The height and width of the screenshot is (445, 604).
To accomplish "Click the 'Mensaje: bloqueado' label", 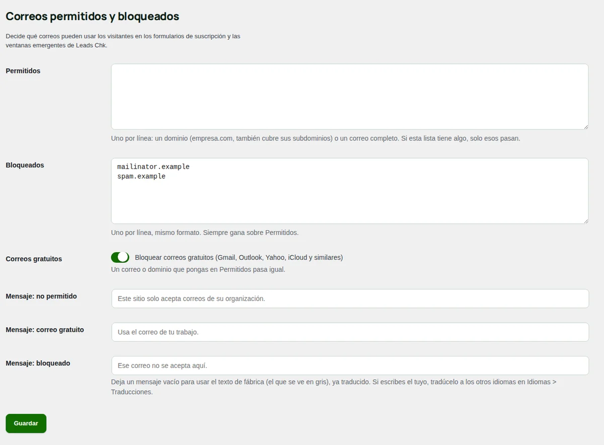I will 38,363.
